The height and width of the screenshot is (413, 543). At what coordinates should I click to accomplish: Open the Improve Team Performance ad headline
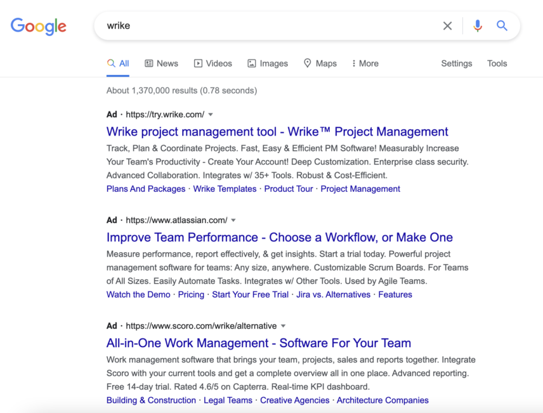[x=280, y=238]
